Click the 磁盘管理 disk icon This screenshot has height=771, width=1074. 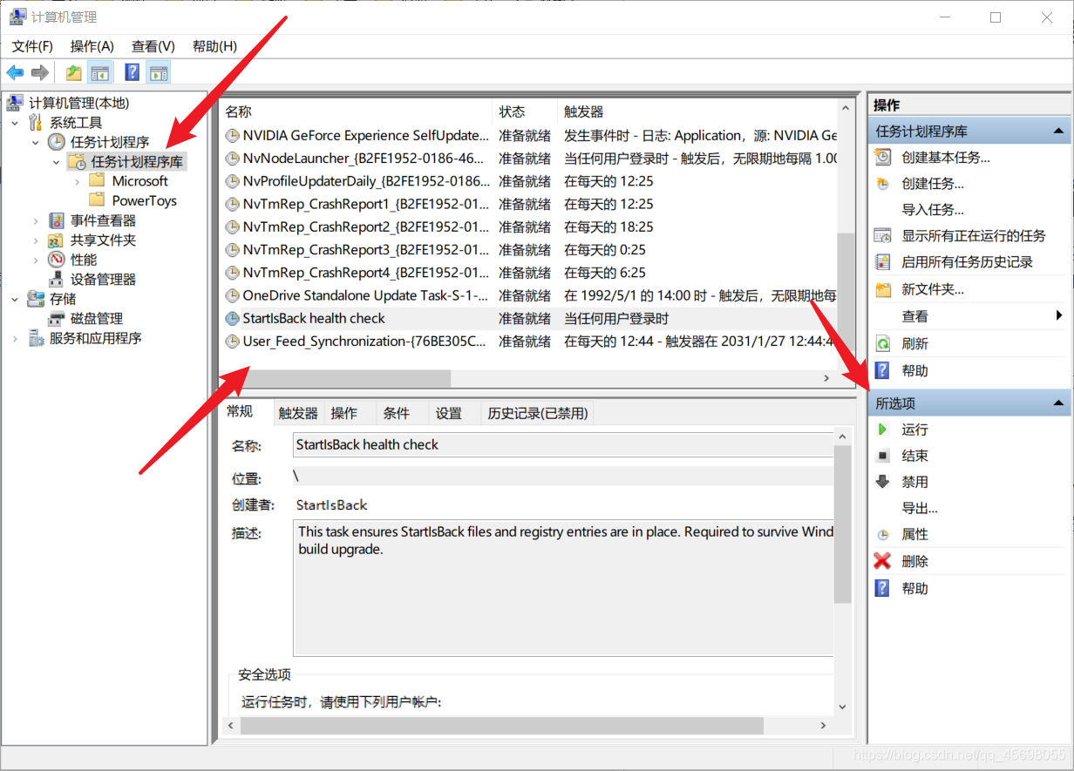tap(57, 319)
